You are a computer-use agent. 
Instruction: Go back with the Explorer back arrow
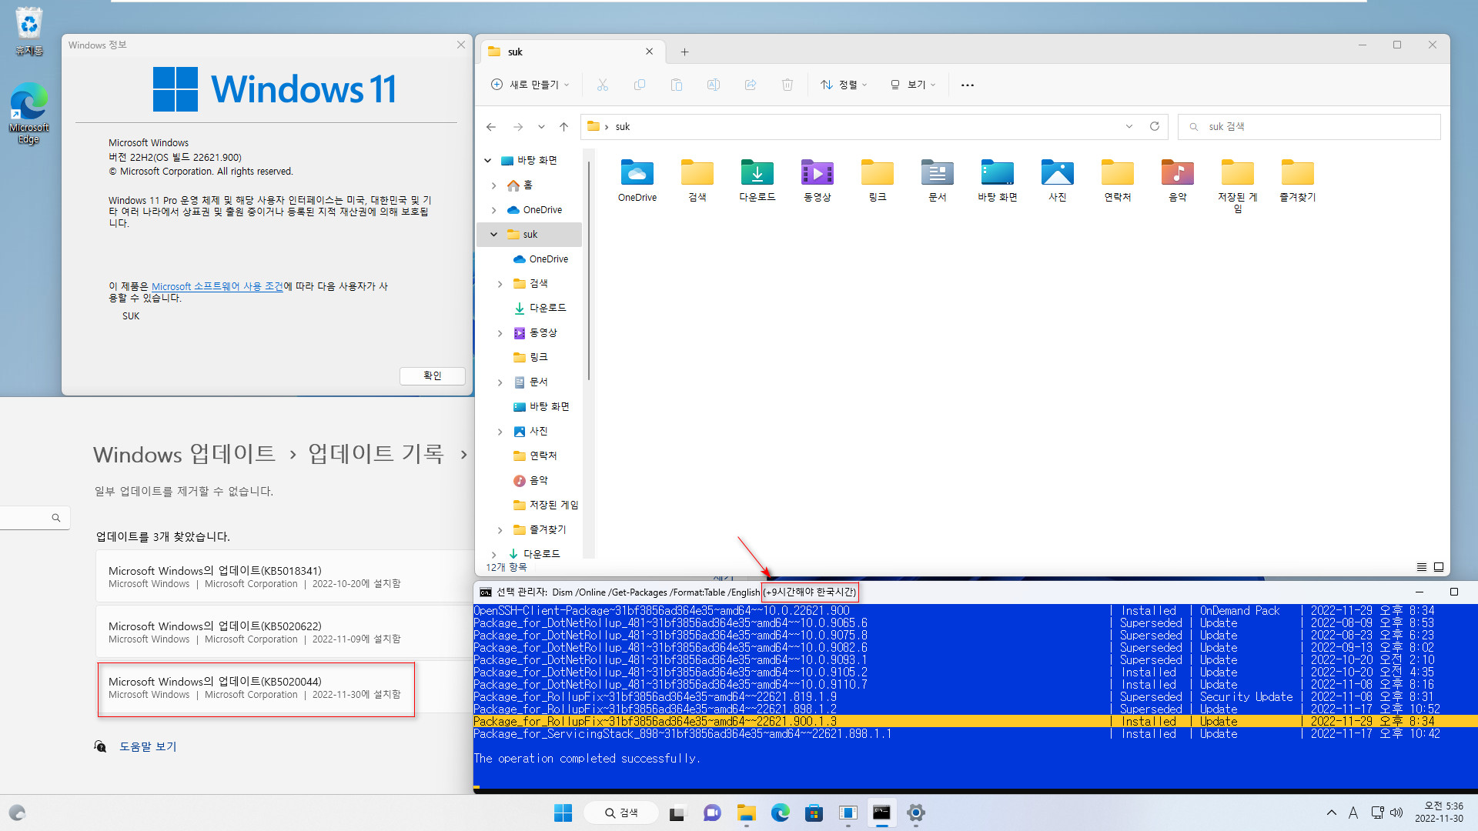[x=491, y=127]
